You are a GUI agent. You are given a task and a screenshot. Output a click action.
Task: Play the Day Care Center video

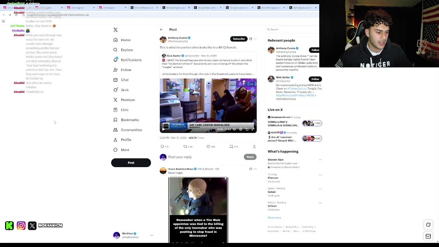[x=164, y=129]
